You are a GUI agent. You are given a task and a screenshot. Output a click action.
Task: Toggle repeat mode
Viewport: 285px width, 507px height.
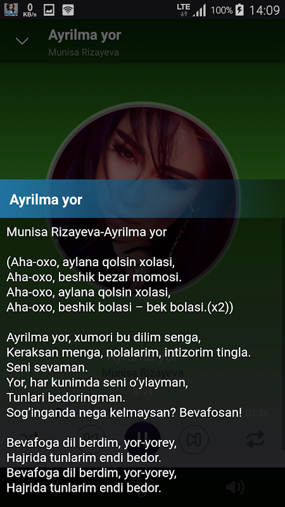click(x=256, y=439)
